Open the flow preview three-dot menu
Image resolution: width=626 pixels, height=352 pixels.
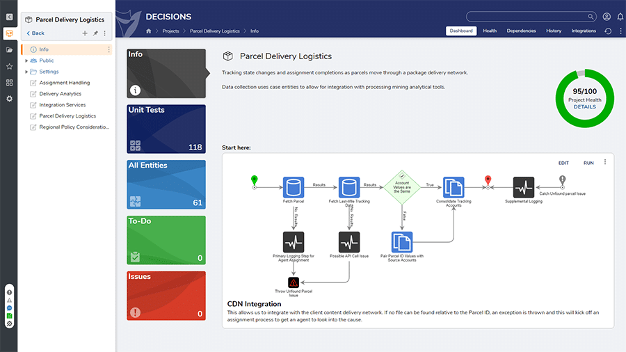(x=605, y=163)
